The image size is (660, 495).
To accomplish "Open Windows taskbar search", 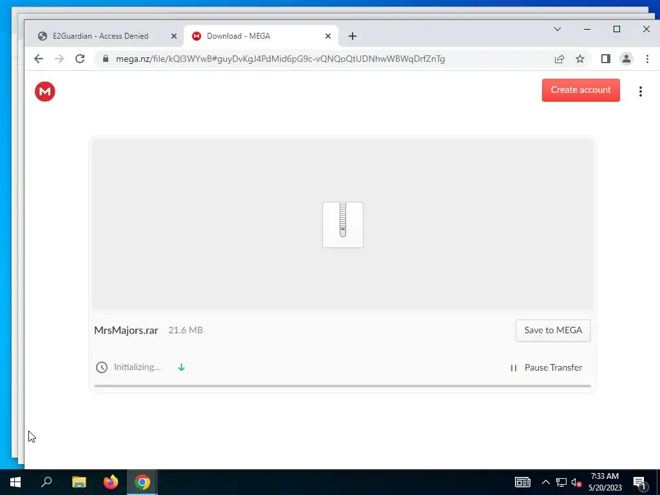I will tap(46, 482).
